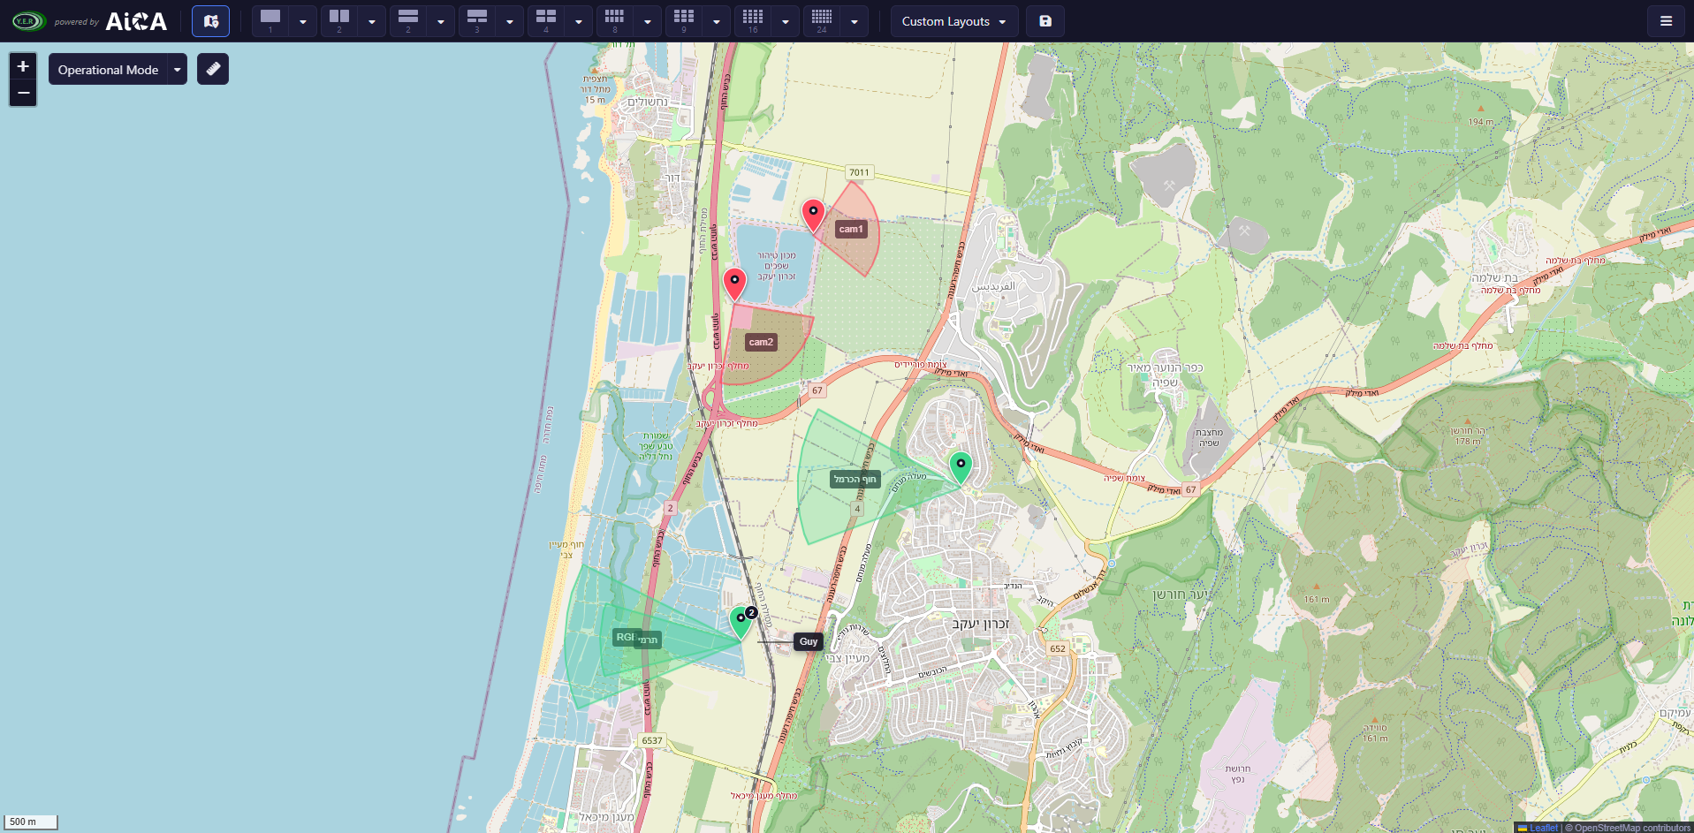The width and height of the screenshot is (1694, 833).
Task: Open the hamburger menu
Action: click(x=1666, y=21)
